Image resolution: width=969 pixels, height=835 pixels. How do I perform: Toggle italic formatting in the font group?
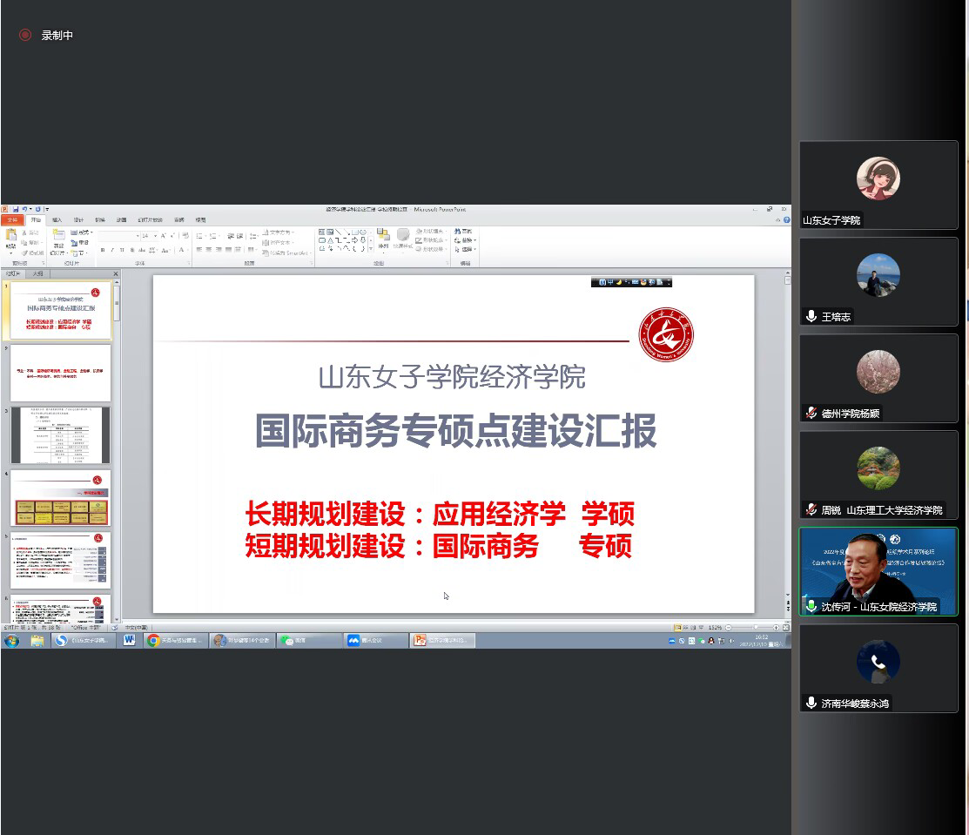tap(112, 250)
